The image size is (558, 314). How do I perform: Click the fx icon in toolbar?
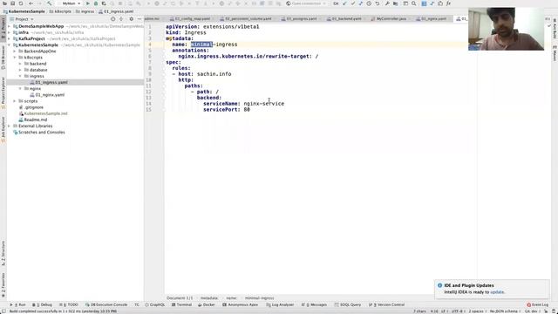tap(448, 3)
